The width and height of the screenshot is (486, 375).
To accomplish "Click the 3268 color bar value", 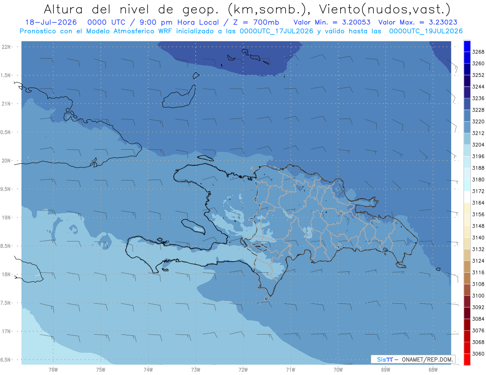I will pos(478,52).
